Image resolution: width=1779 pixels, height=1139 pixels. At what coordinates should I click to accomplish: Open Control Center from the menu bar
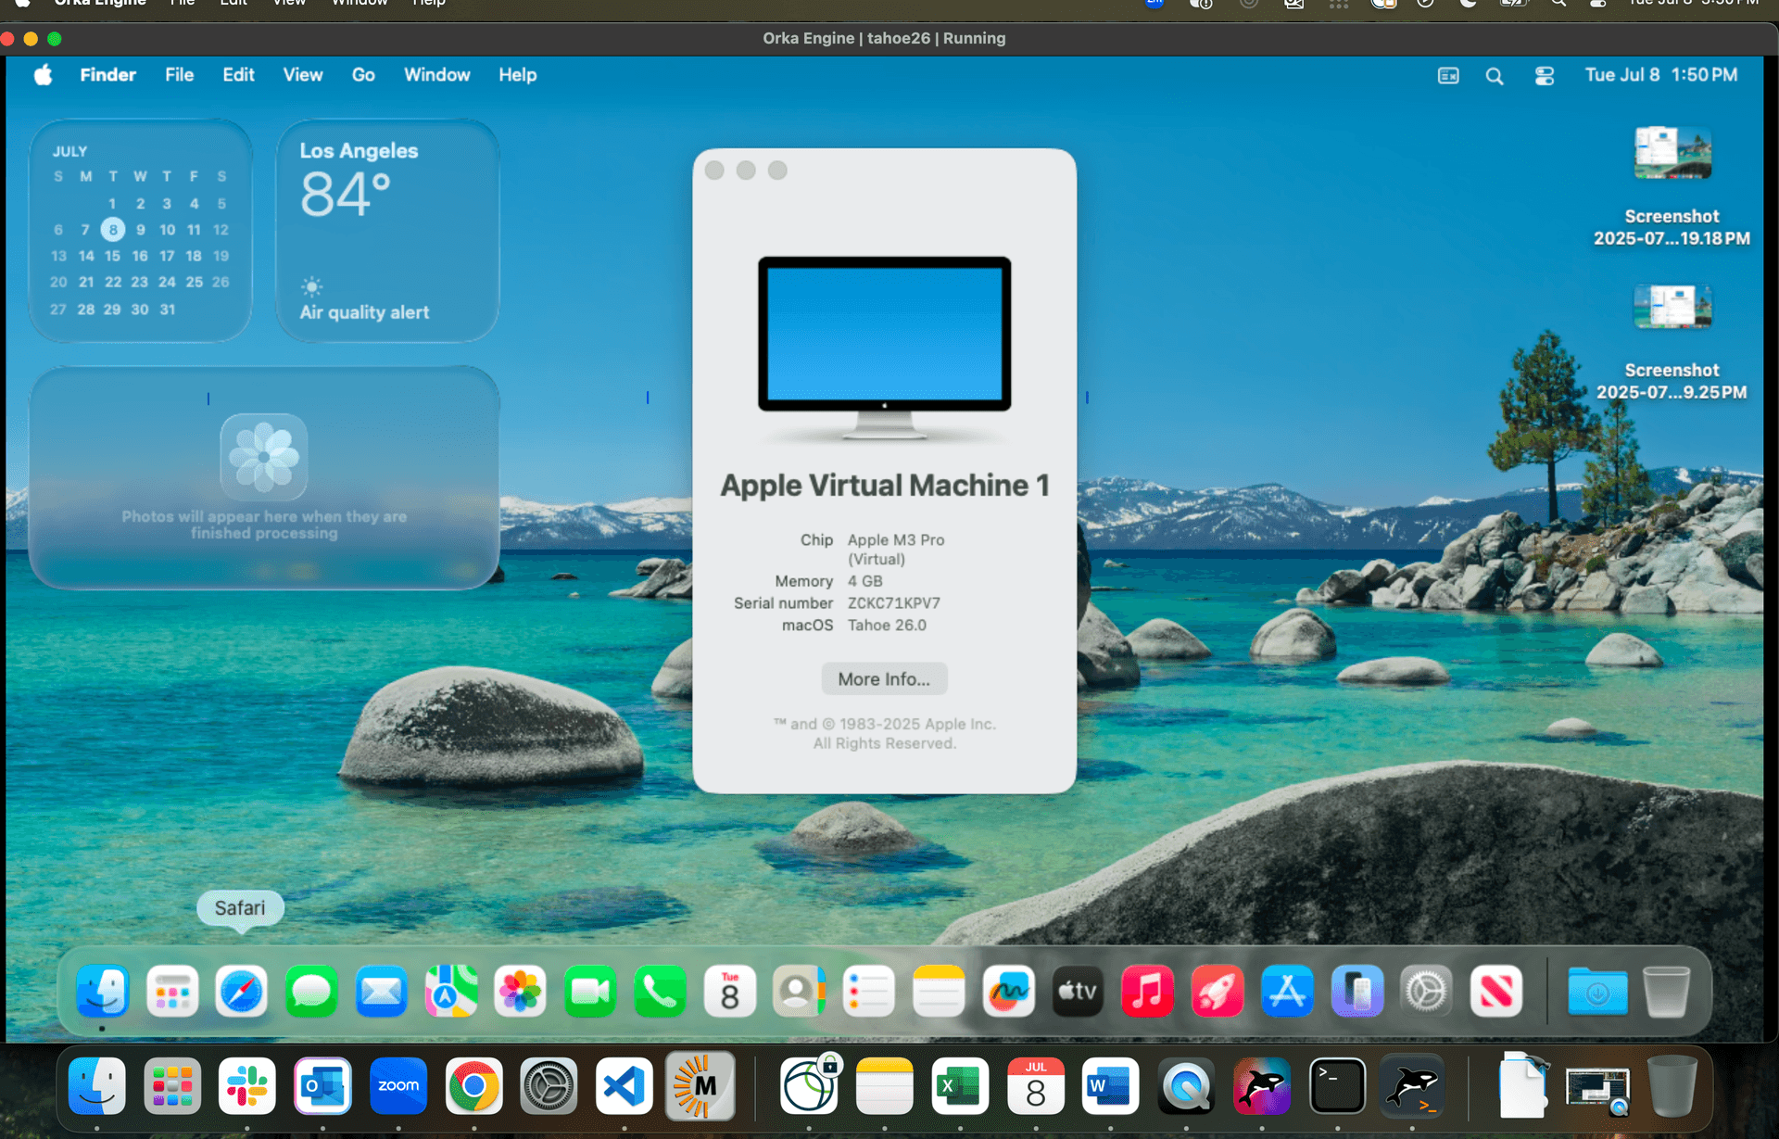(1543, 75)
